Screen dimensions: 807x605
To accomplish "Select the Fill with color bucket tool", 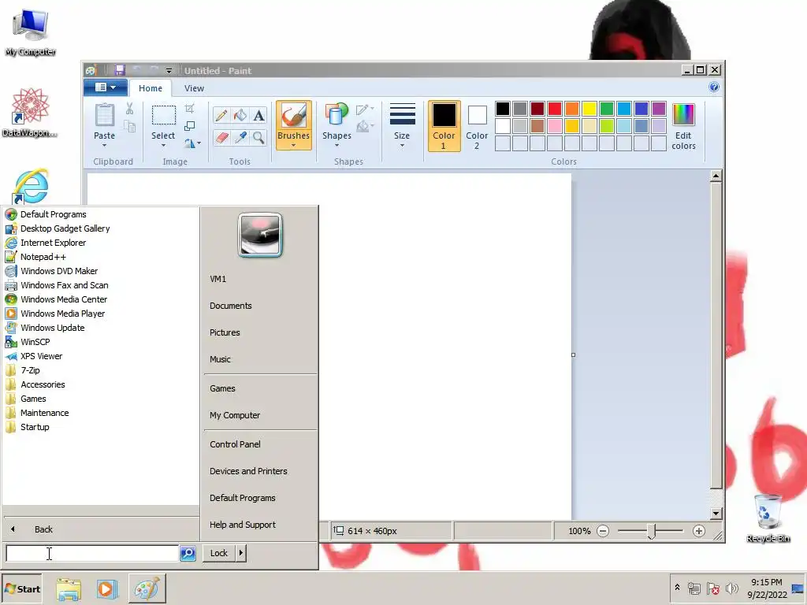I will pyautogui.click(x=240, y=115).
